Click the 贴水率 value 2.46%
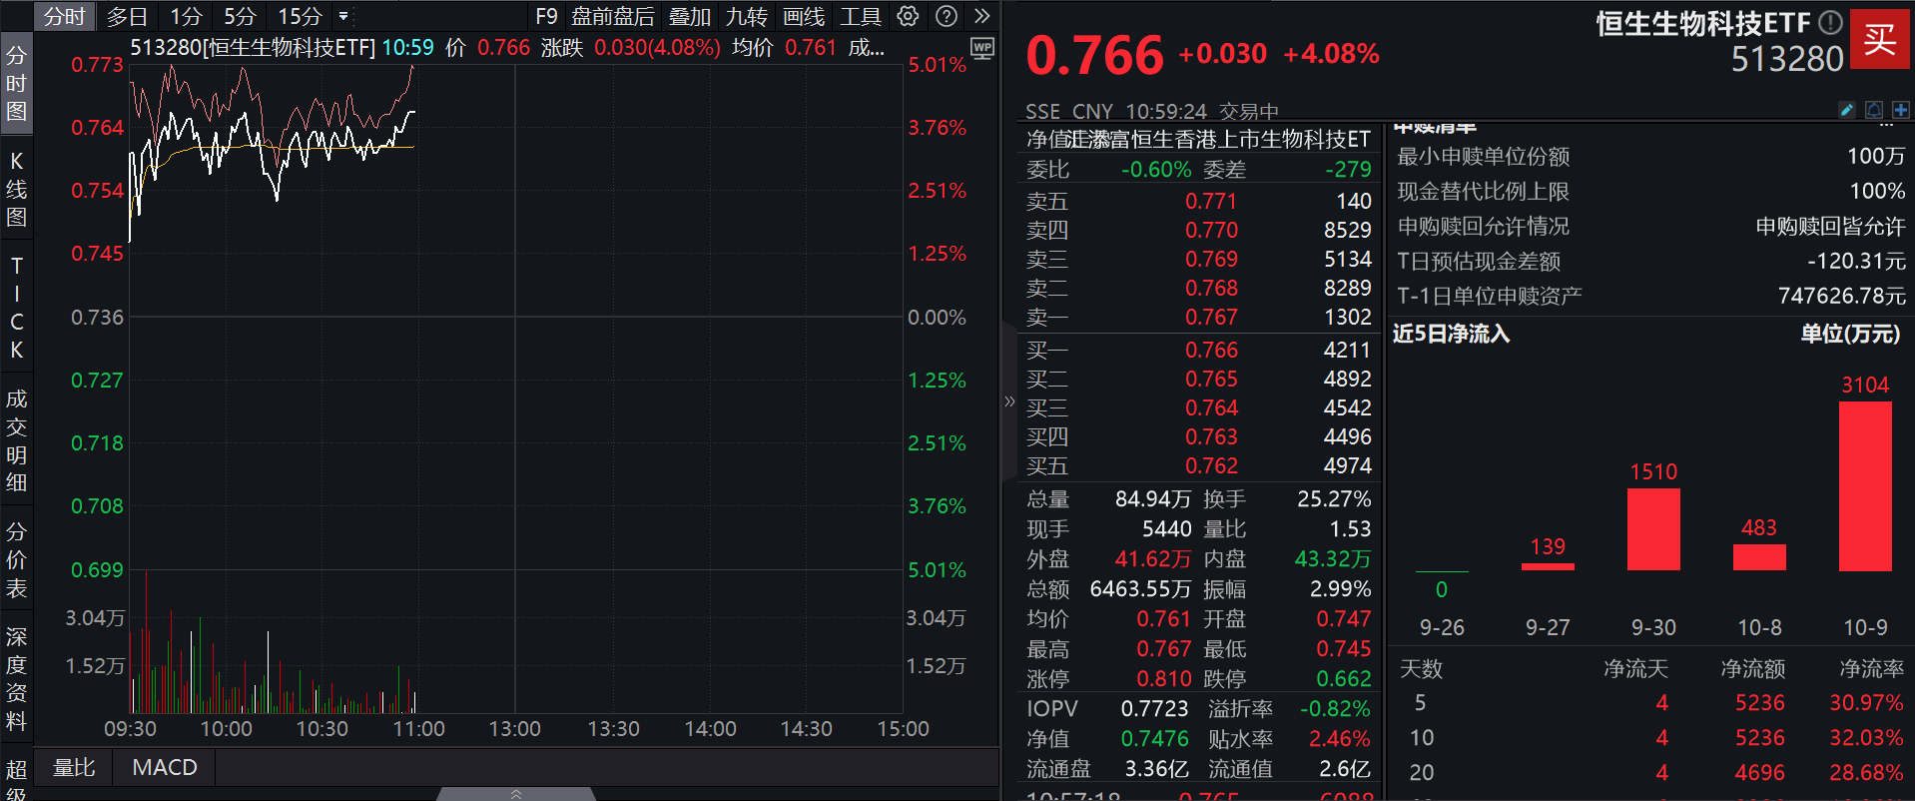Screen dimensions: 1915x801 tap(1340, 738)
